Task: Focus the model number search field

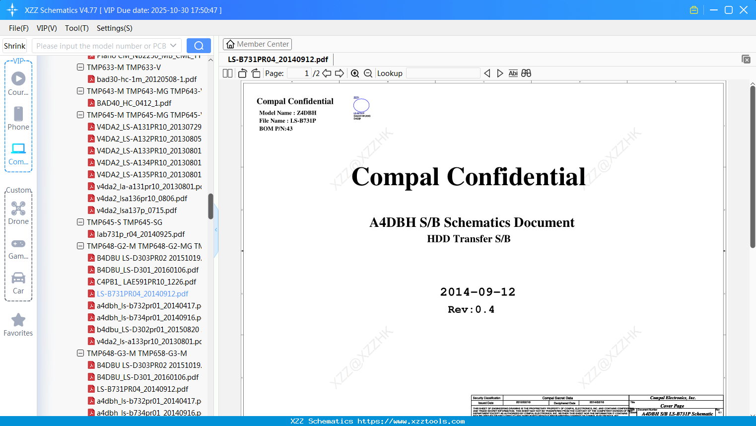Action: [x=101, y=46]
